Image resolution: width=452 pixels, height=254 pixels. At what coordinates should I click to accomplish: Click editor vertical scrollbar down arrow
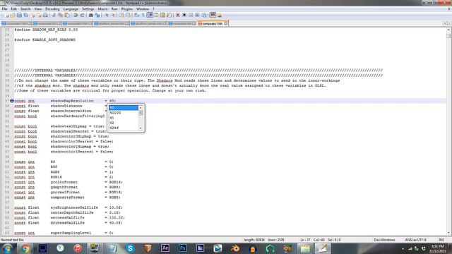point(448,233)
